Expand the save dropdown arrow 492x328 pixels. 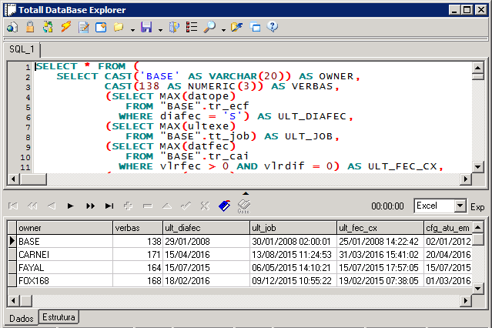tap(160, 30)
